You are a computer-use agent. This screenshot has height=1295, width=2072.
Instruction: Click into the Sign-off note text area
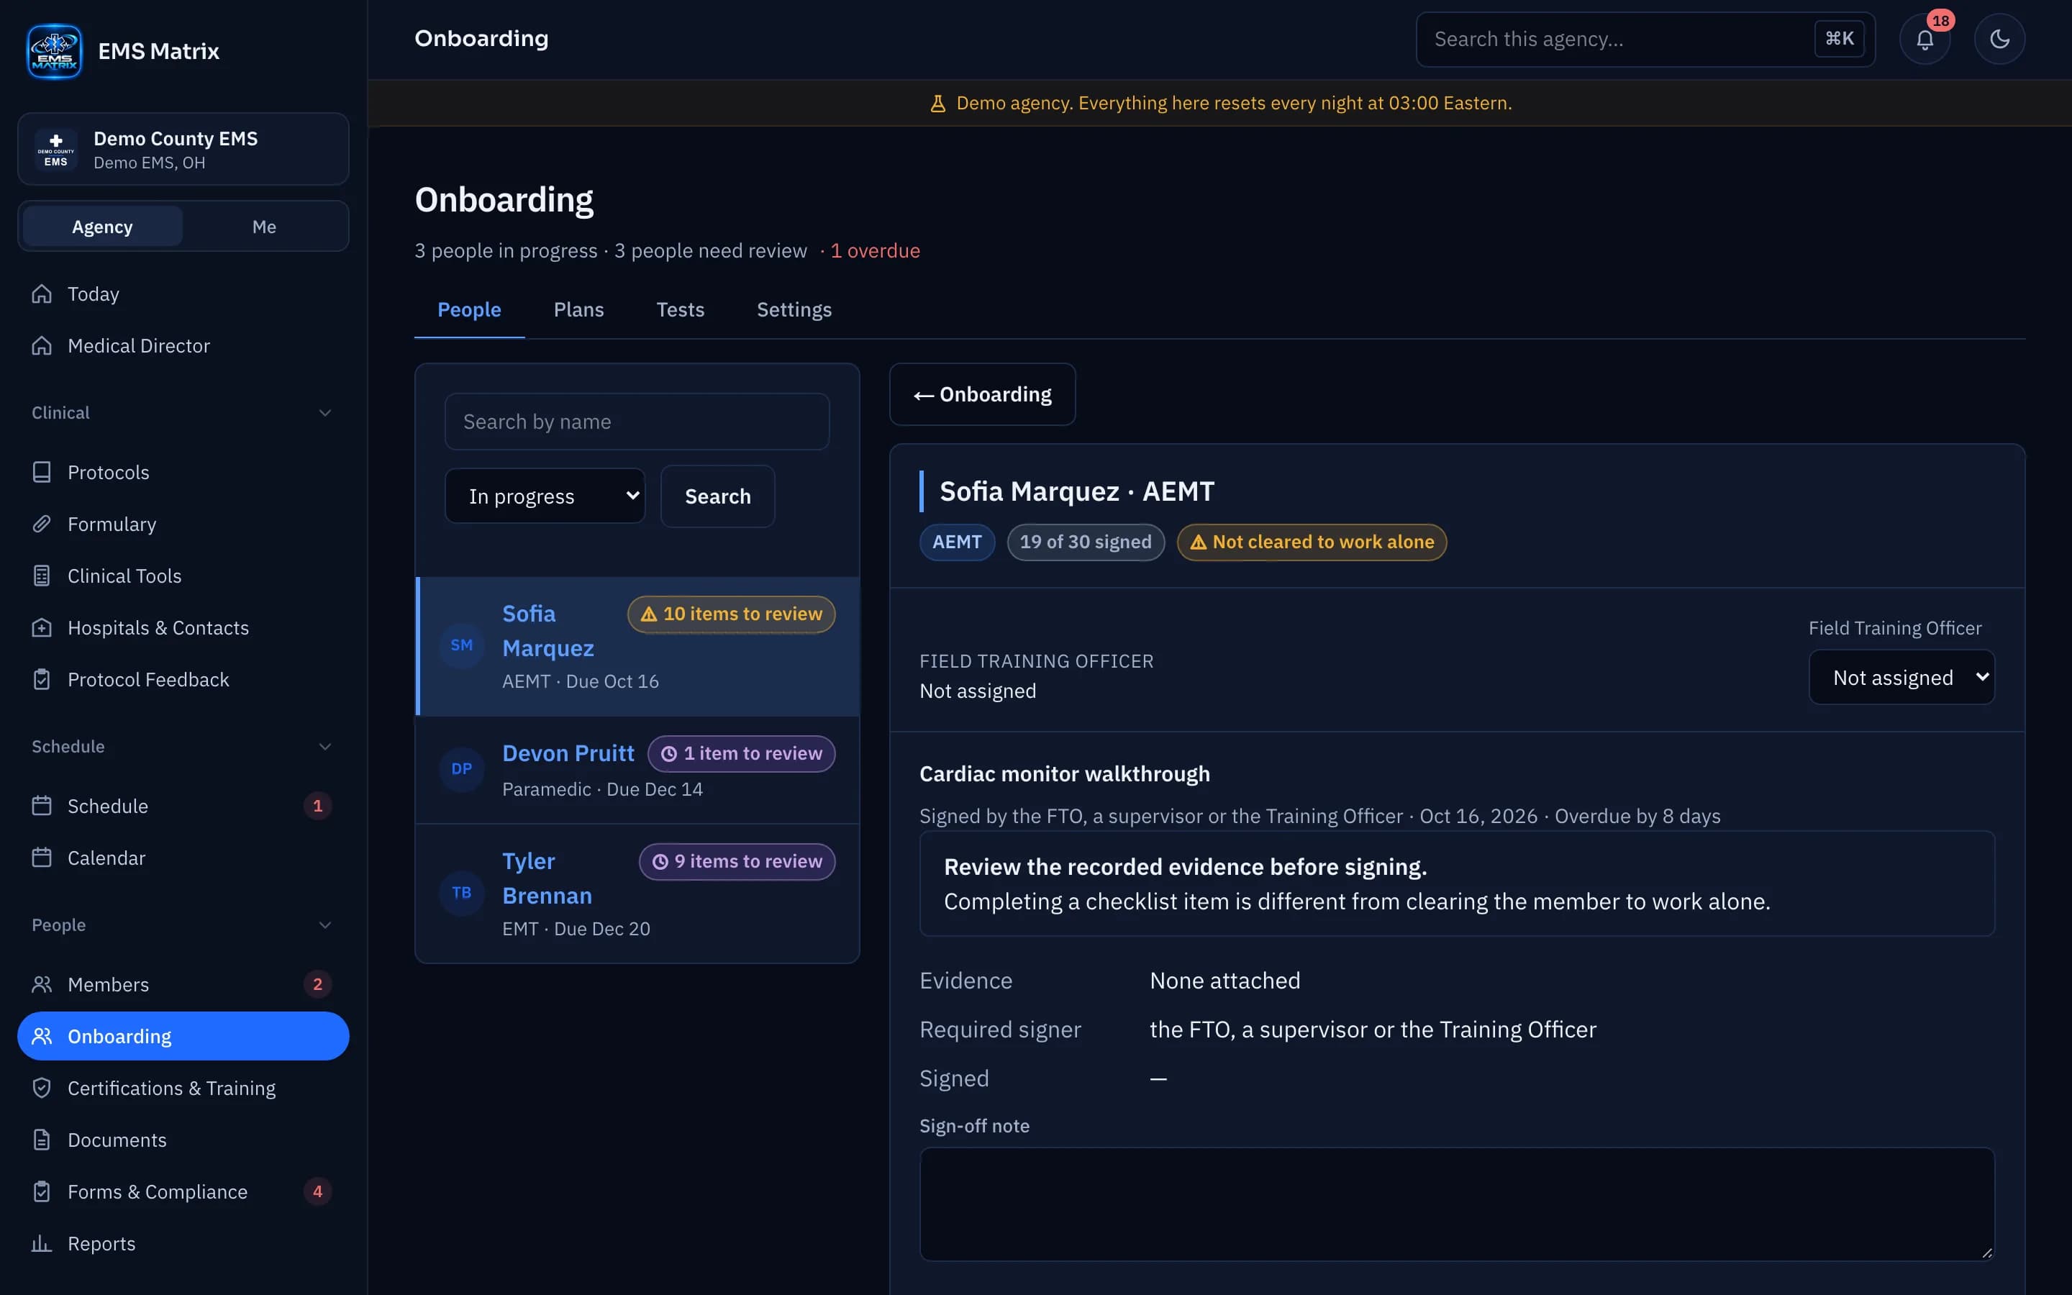pyautogui.click(x=1456, y=1204)
